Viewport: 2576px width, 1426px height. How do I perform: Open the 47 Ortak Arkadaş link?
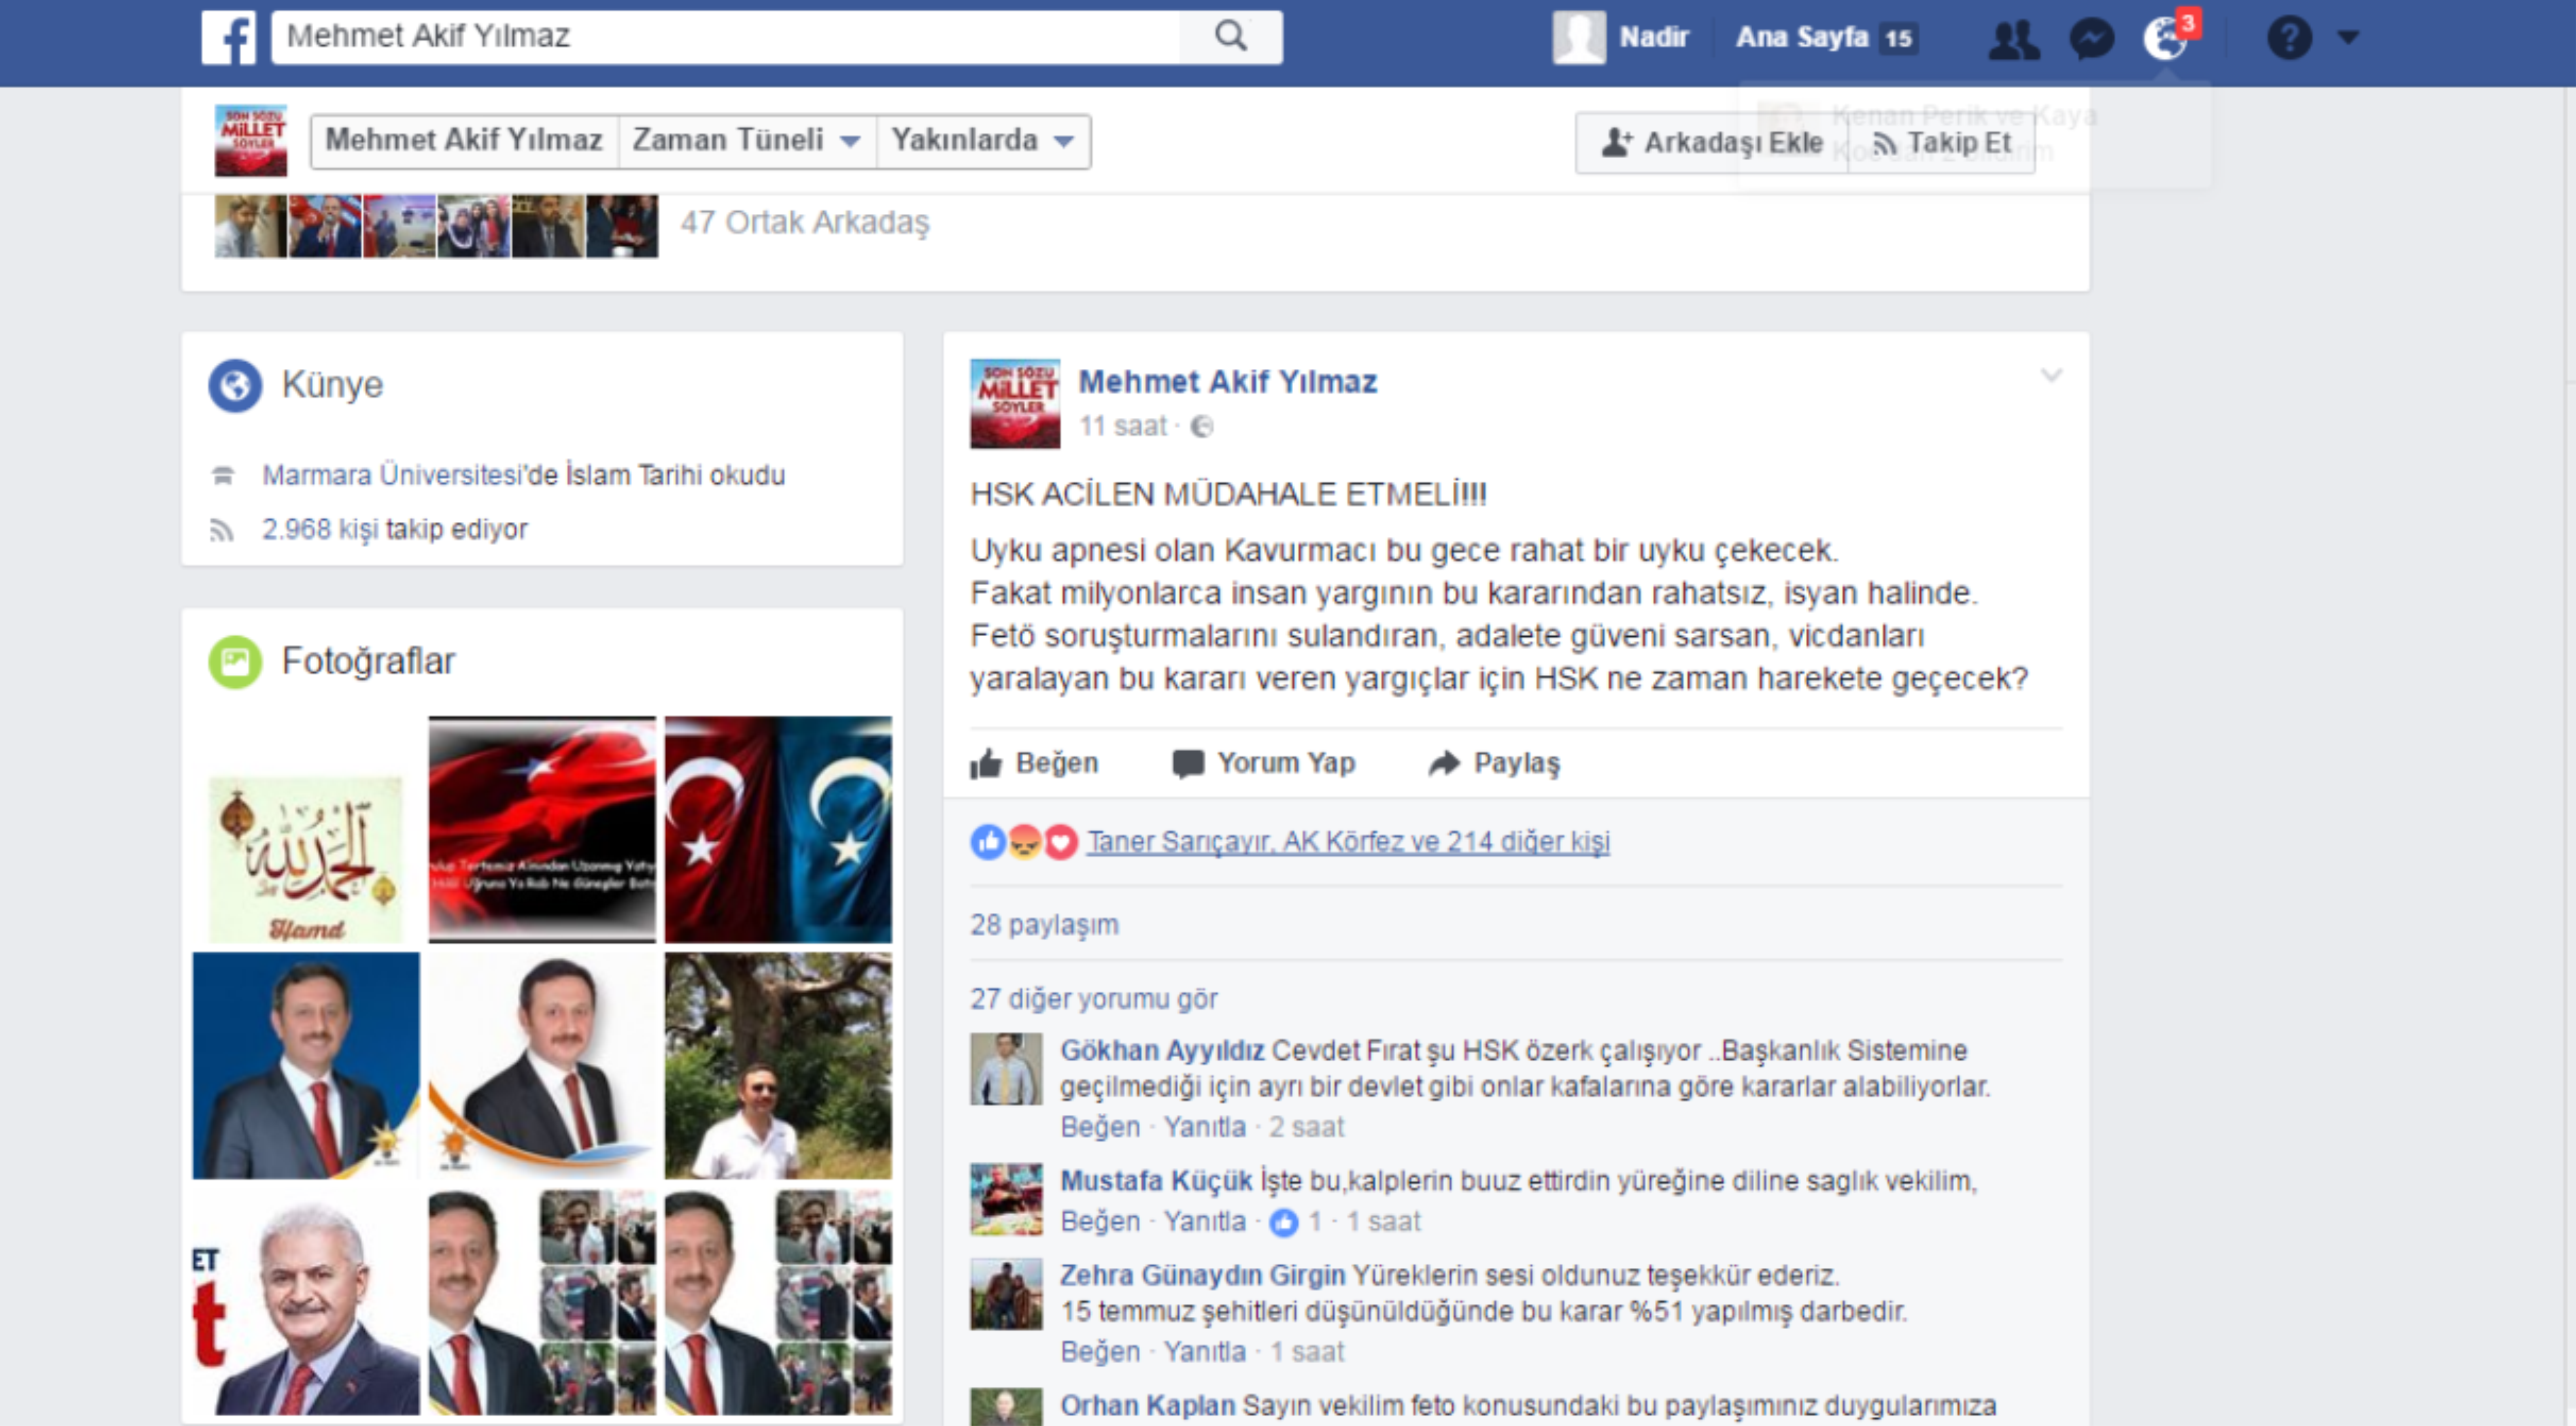[805, 222]
